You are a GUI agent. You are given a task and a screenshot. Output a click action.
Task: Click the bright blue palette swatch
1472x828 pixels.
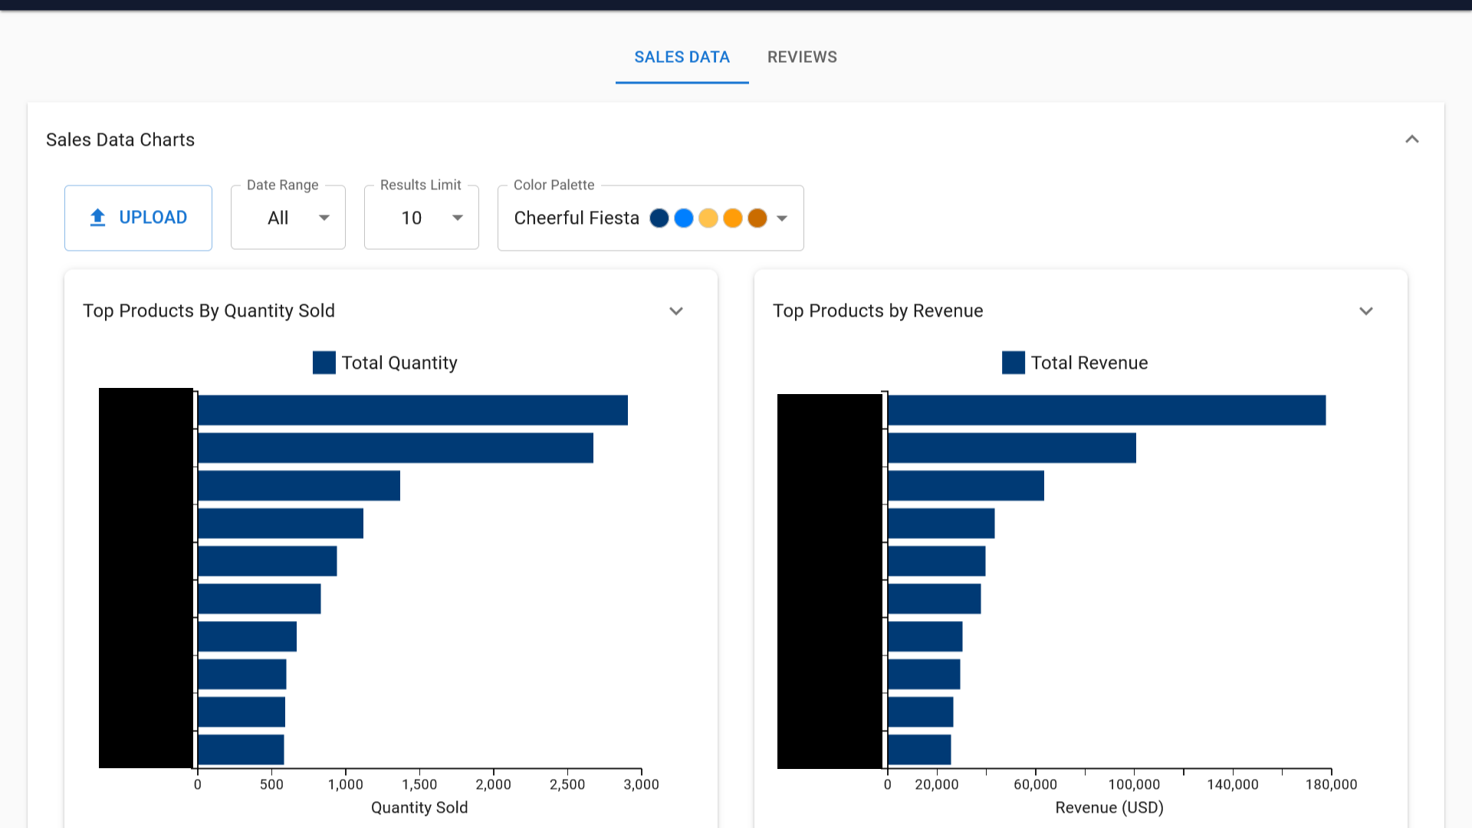point(684,219)
